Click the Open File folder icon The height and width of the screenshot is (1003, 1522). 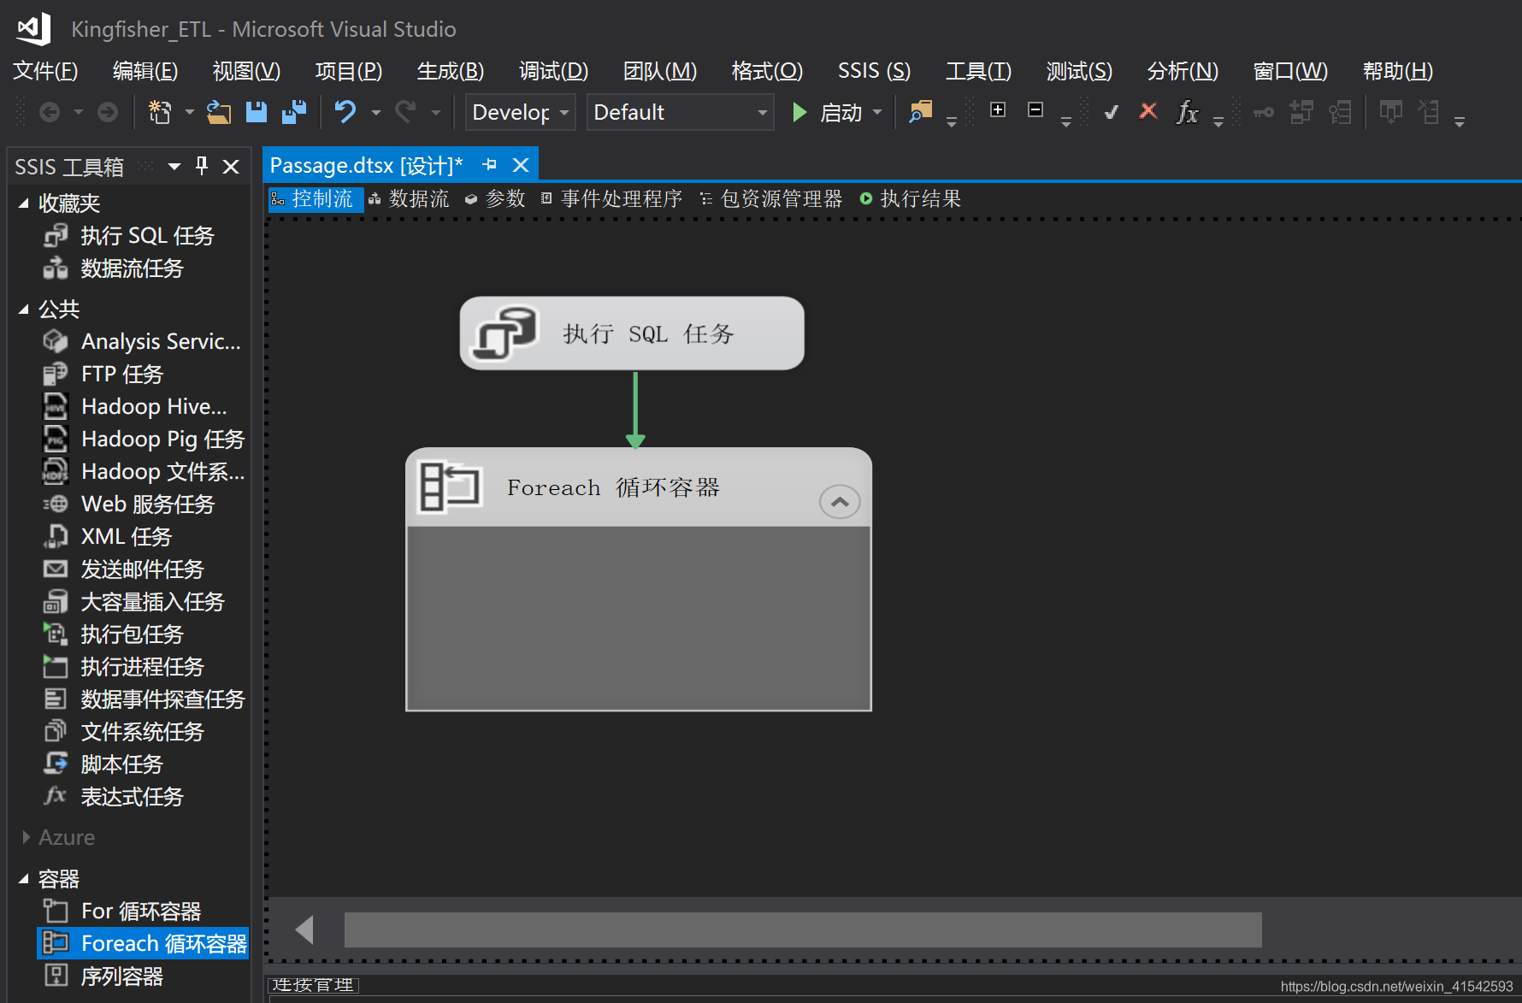pos(219,112)
